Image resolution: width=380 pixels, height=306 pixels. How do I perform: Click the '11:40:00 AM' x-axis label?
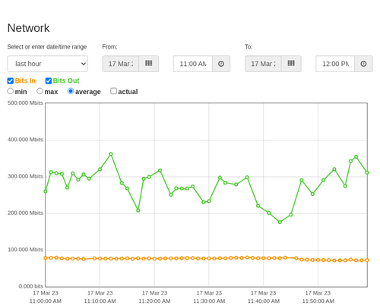click(264, 301)
